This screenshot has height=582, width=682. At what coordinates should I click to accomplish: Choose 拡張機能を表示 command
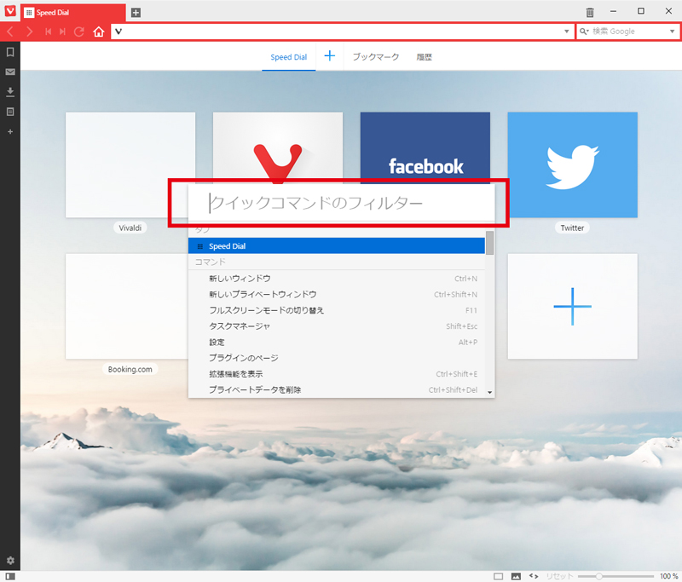click(336, 374)
